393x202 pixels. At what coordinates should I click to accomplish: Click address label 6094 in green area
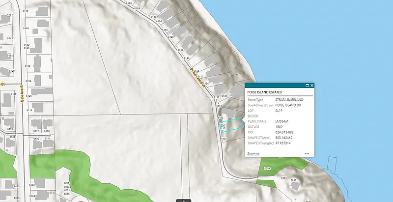tap(268, 169)
